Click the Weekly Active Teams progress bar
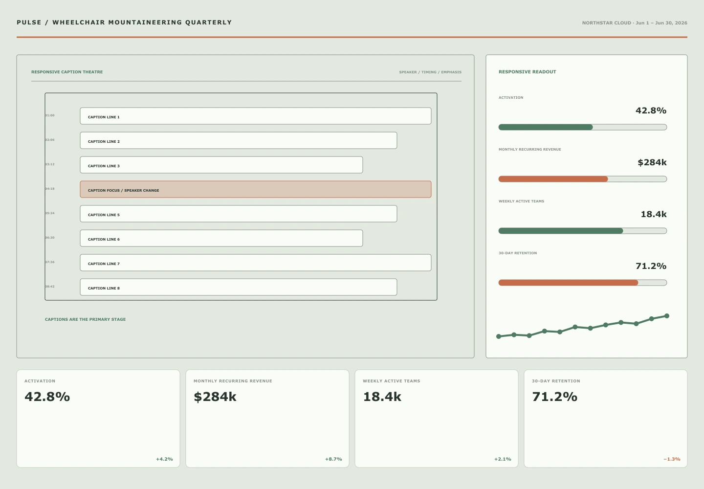Screen dimensions: 704x489 click(x=583, y=231)
